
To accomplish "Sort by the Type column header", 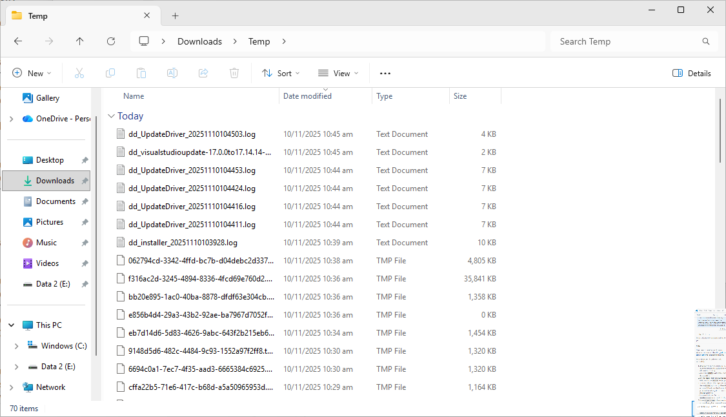I will click(x=385, y=96).
